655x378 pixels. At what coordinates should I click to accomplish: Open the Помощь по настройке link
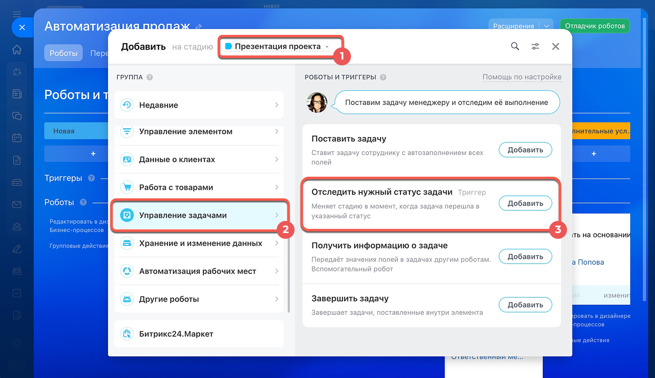point(522,77)
